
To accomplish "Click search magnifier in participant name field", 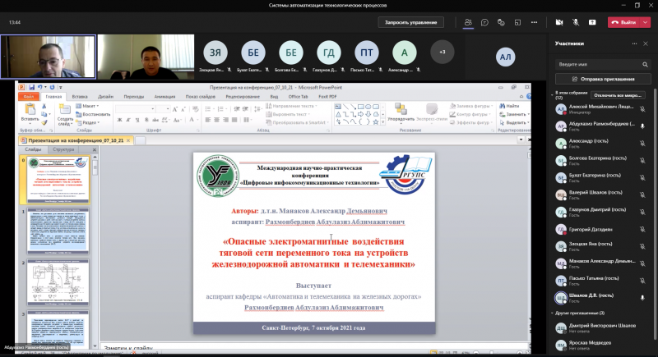I will [x=645, y=63].
